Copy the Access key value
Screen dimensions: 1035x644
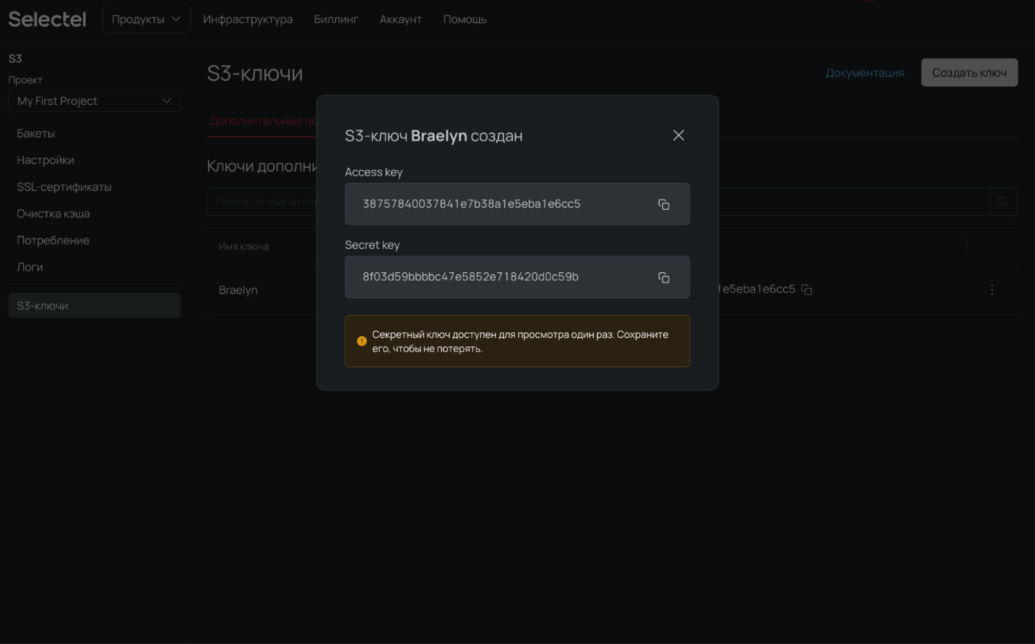[663, 204]
